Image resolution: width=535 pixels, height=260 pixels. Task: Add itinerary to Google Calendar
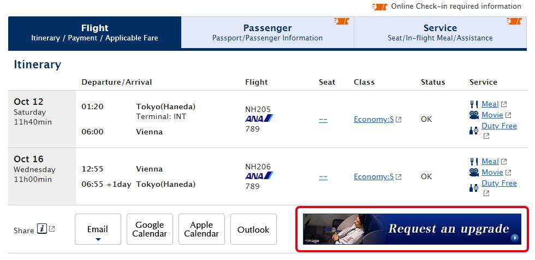pyautogui.click(x=150, y=229)
